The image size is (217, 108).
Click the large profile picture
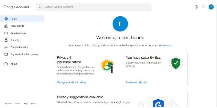tap(120, 24)
